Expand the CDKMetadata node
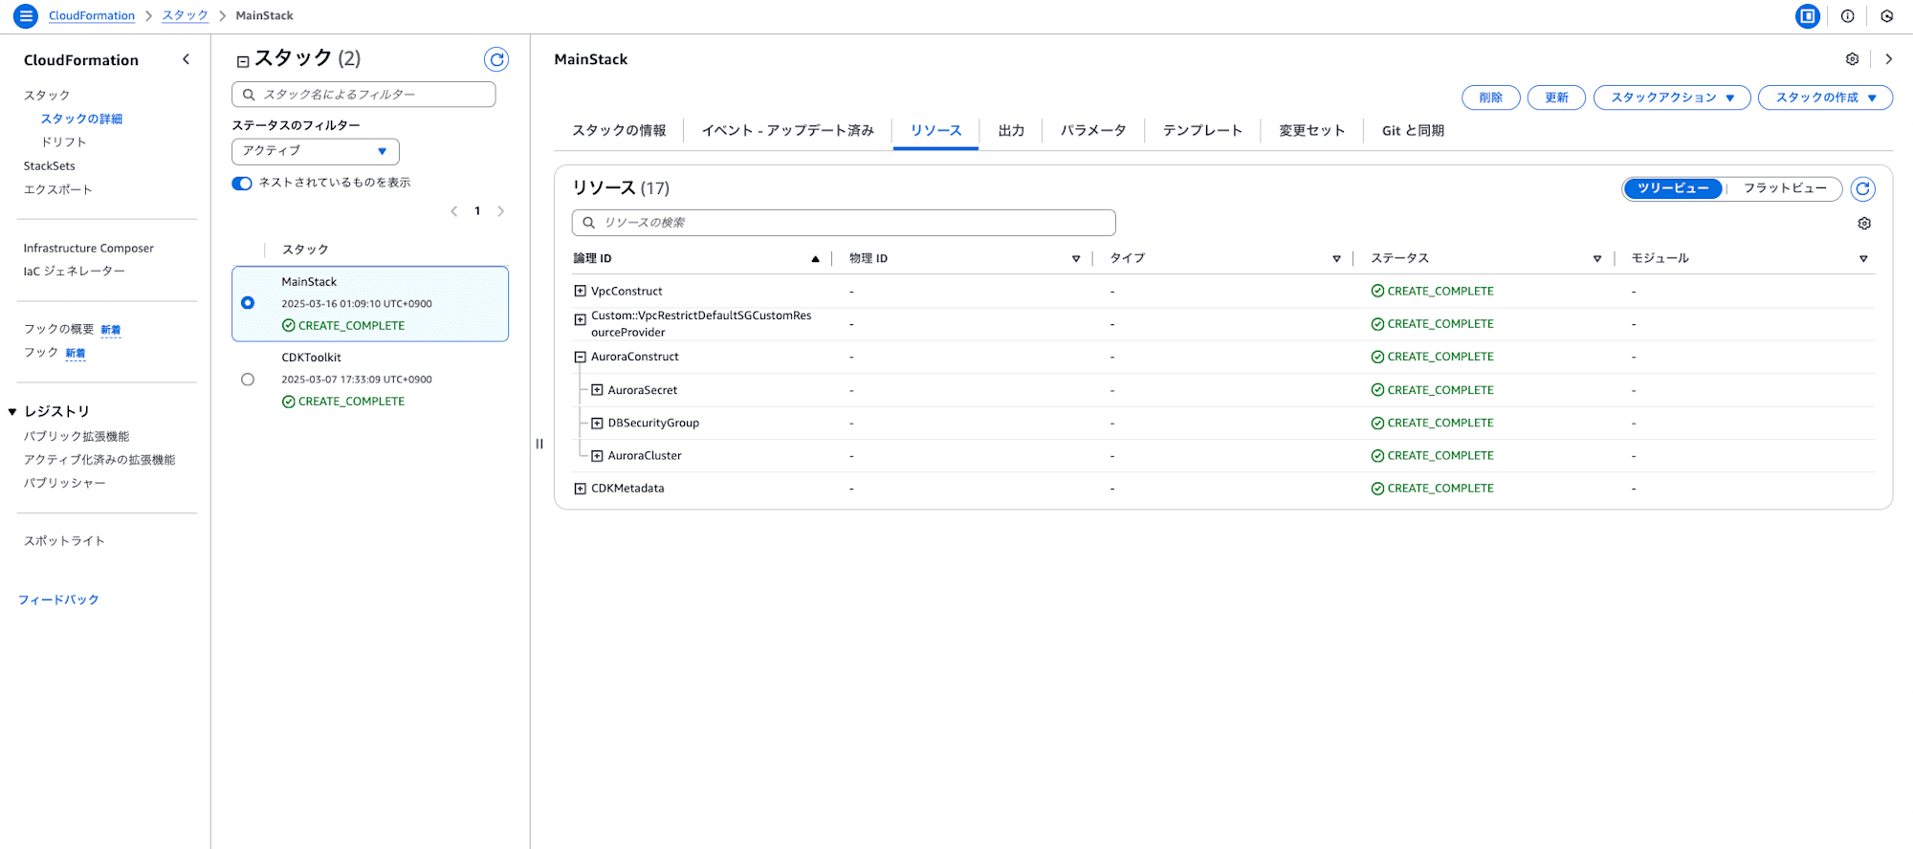The image size is (1913, 849). coord(580,489)
